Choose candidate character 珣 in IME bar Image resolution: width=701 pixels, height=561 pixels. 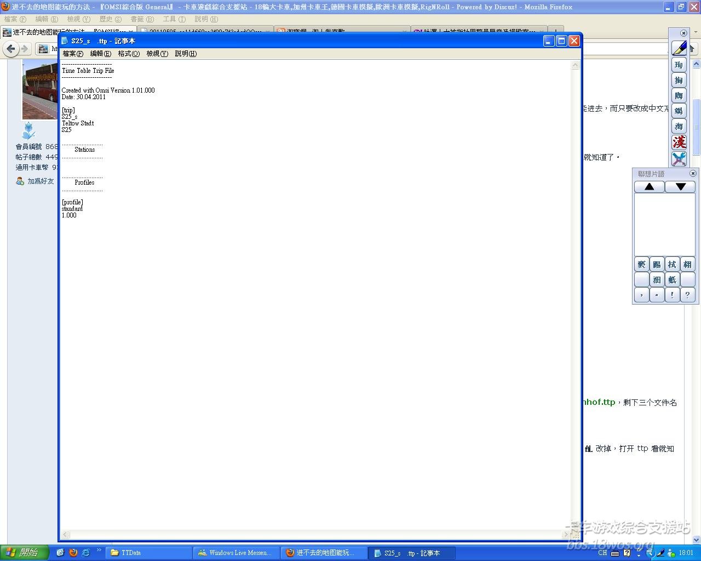(679, 65)
